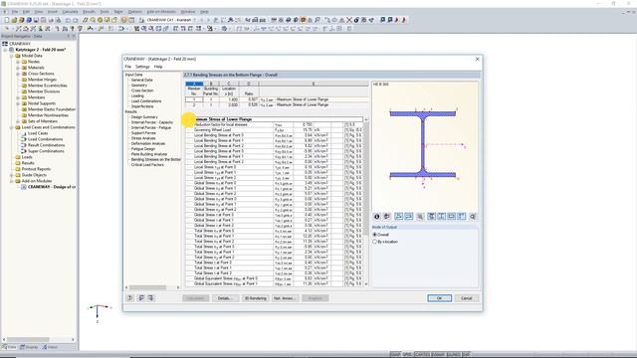Open Plate Buckling Analysis in the dialog navigator
Viewport: 637px width, 358px height.
point(149,154)
